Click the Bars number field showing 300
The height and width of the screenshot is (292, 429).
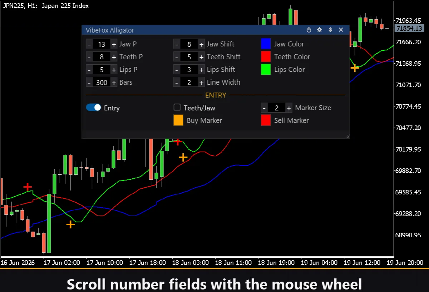(102, 82)
